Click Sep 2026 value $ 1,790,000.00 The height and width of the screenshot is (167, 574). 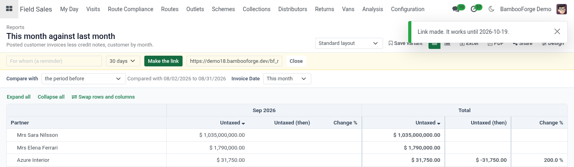tap(227, 148)
